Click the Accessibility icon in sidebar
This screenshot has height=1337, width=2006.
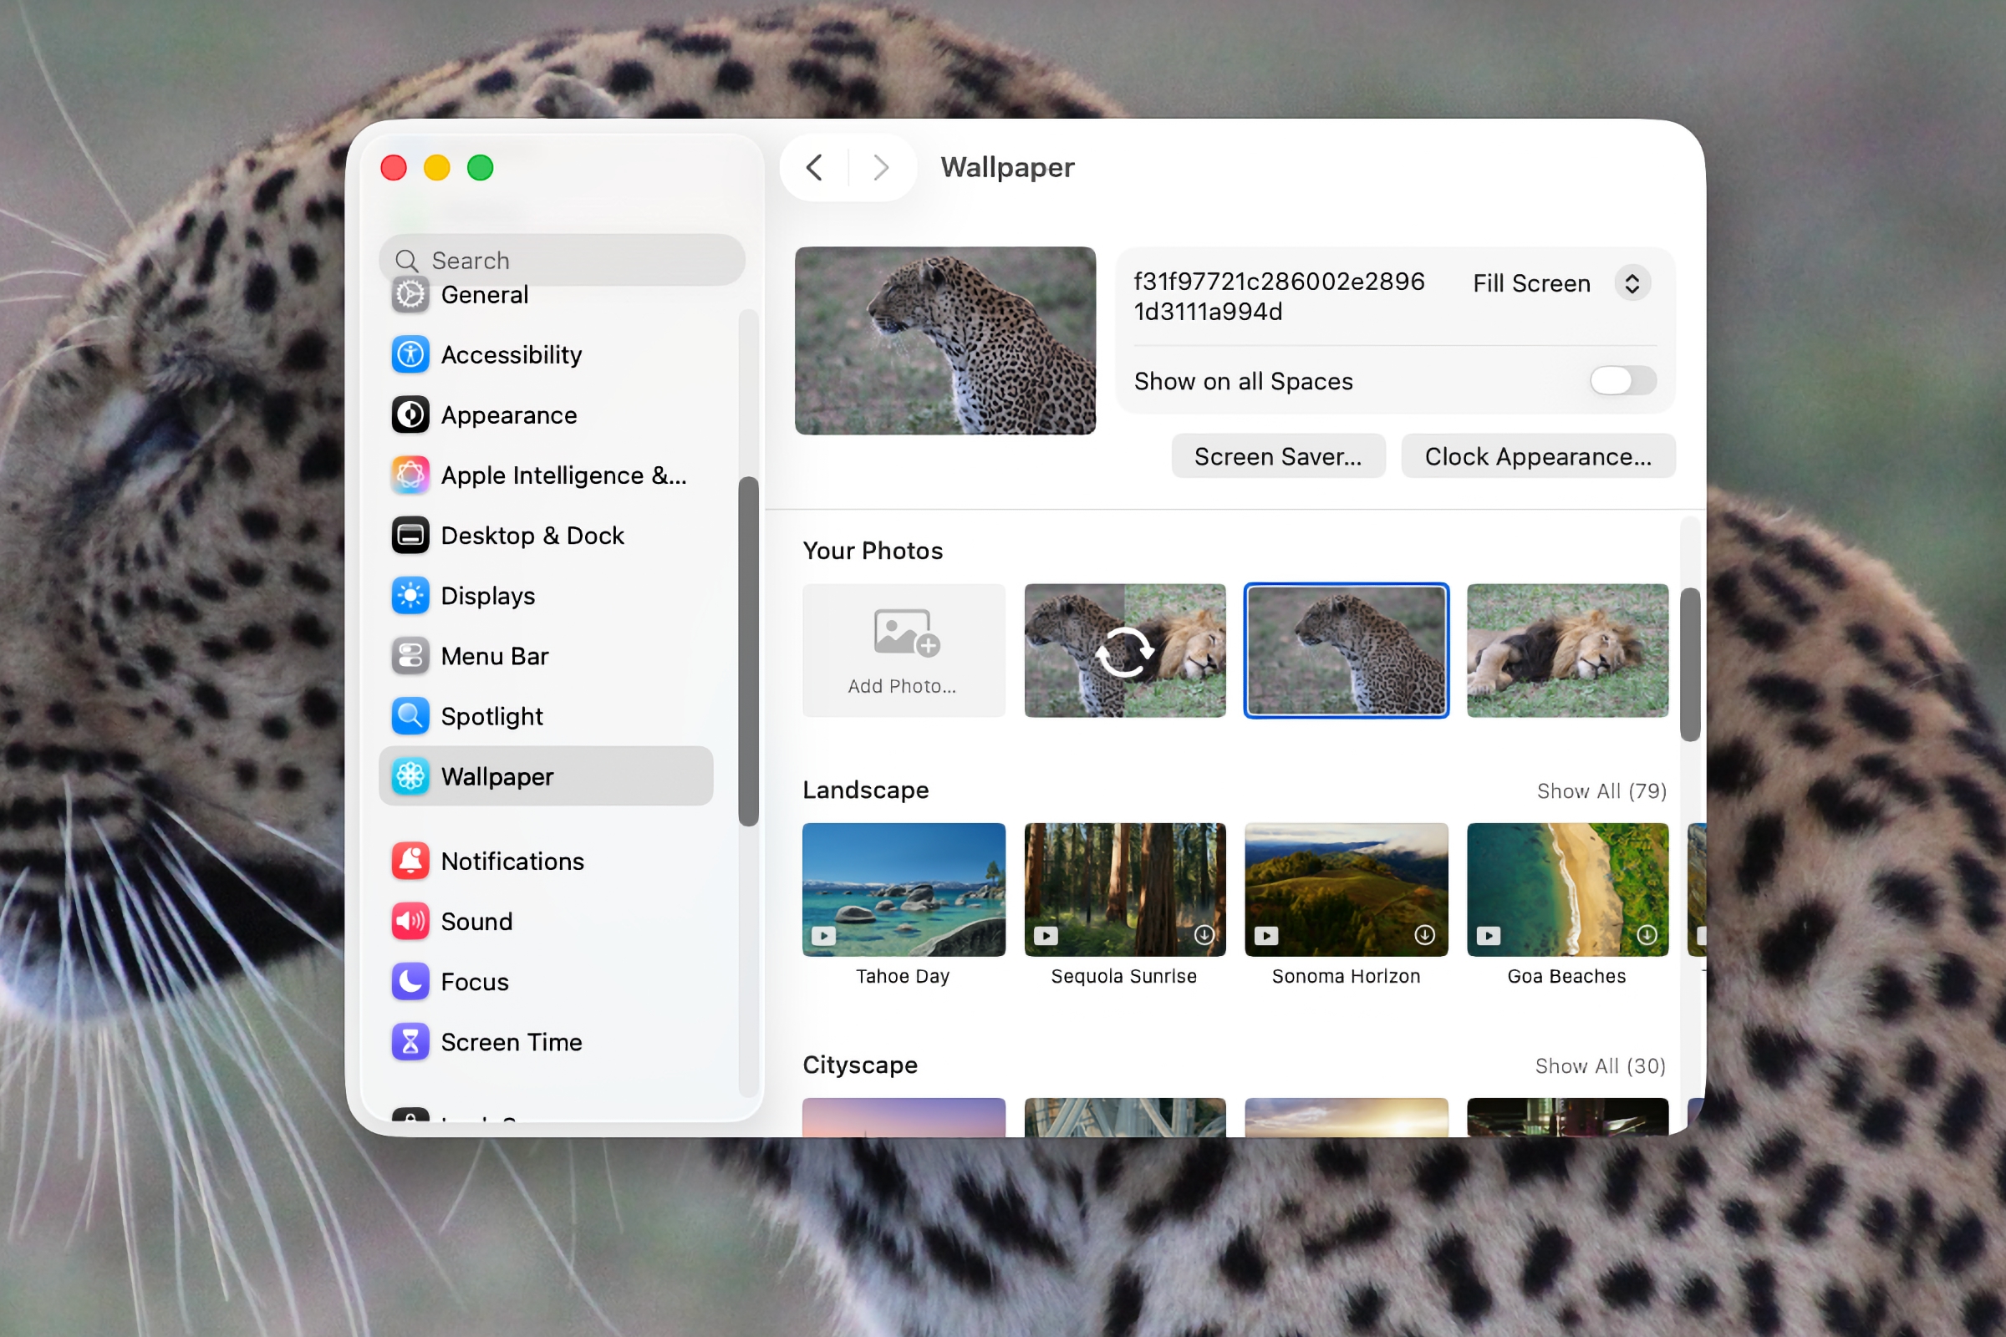pyautogui.click(x=410, y=353)
